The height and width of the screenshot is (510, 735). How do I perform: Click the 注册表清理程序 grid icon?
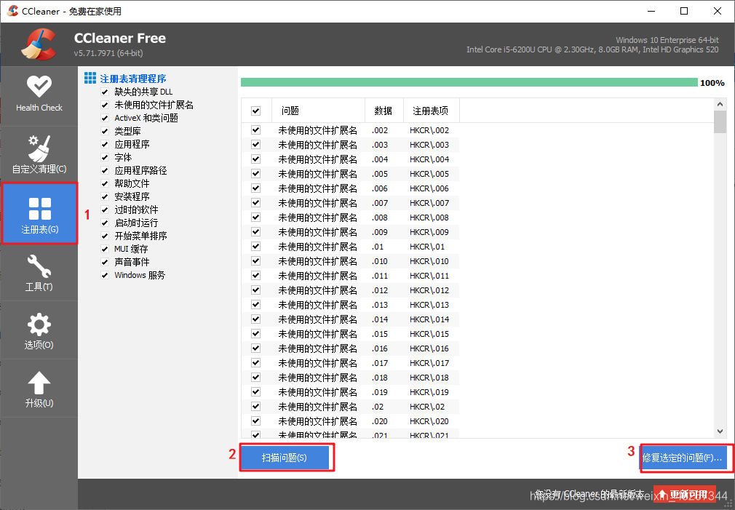click(90, 78)
